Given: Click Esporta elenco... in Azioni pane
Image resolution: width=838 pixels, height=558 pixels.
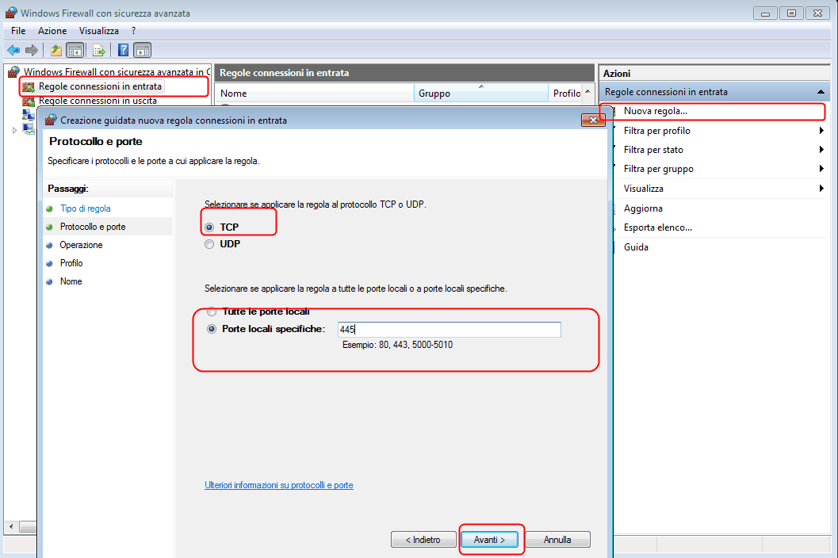Looking at the screenshot, I should pos(658,227).
